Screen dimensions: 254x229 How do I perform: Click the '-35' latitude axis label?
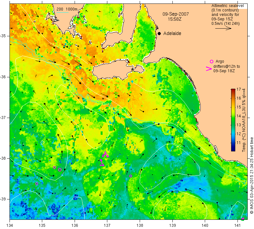click(x=3, y=36)
